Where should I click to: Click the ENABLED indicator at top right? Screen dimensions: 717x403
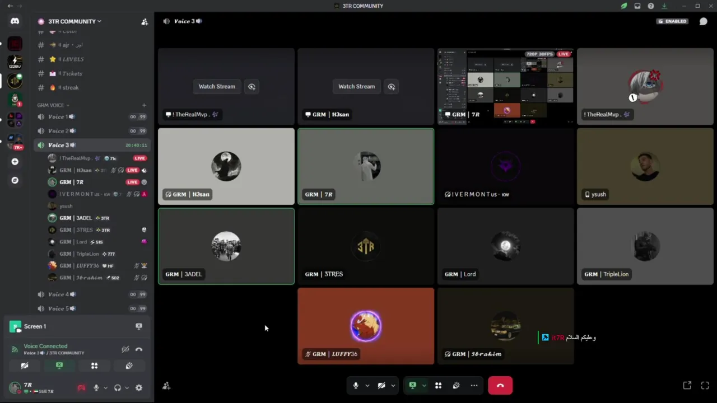point(673,21)
